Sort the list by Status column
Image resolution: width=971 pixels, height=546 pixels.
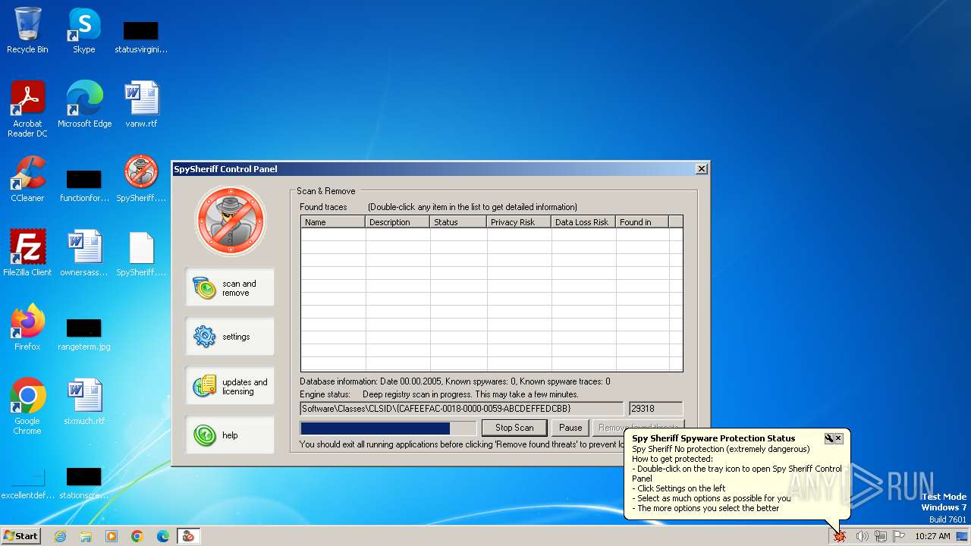pos(458,222)
